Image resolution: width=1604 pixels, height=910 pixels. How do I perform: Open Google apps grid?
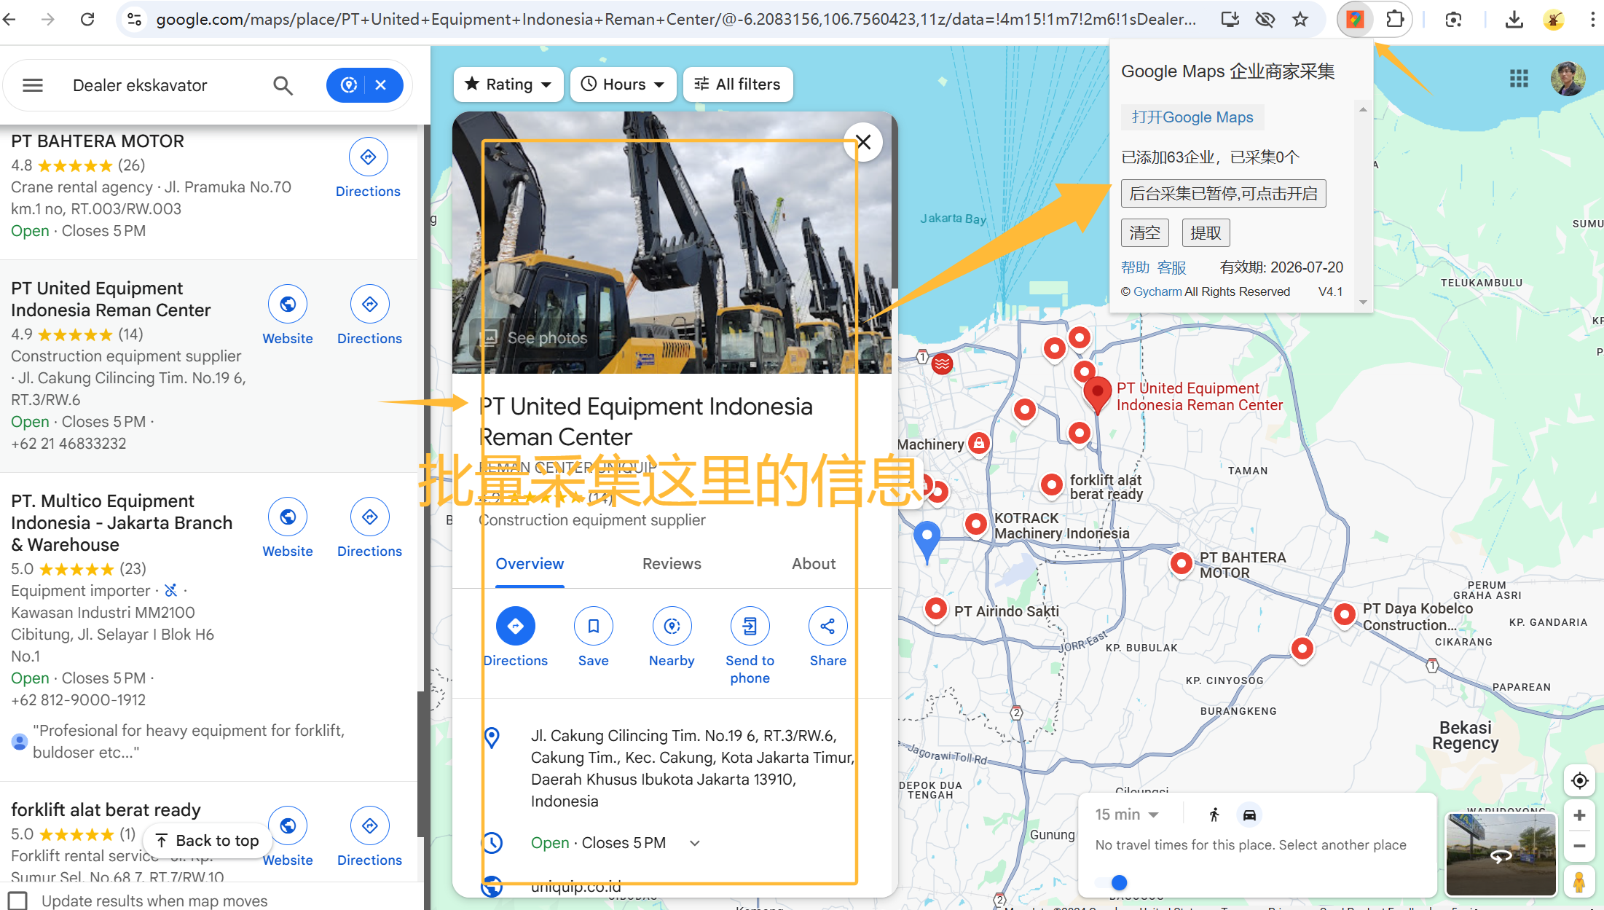point(1519,78)
